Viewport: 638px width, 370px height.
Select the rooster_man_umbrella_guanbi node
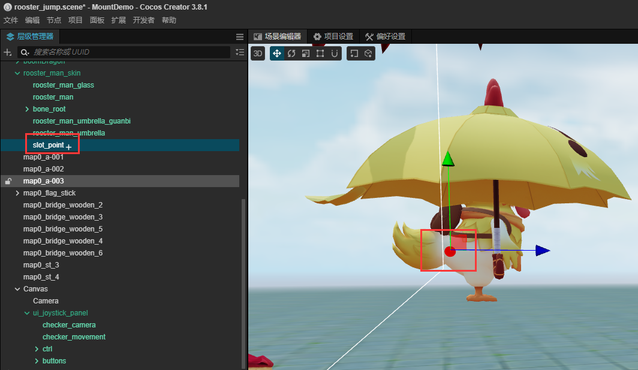[x=82, y=121]
